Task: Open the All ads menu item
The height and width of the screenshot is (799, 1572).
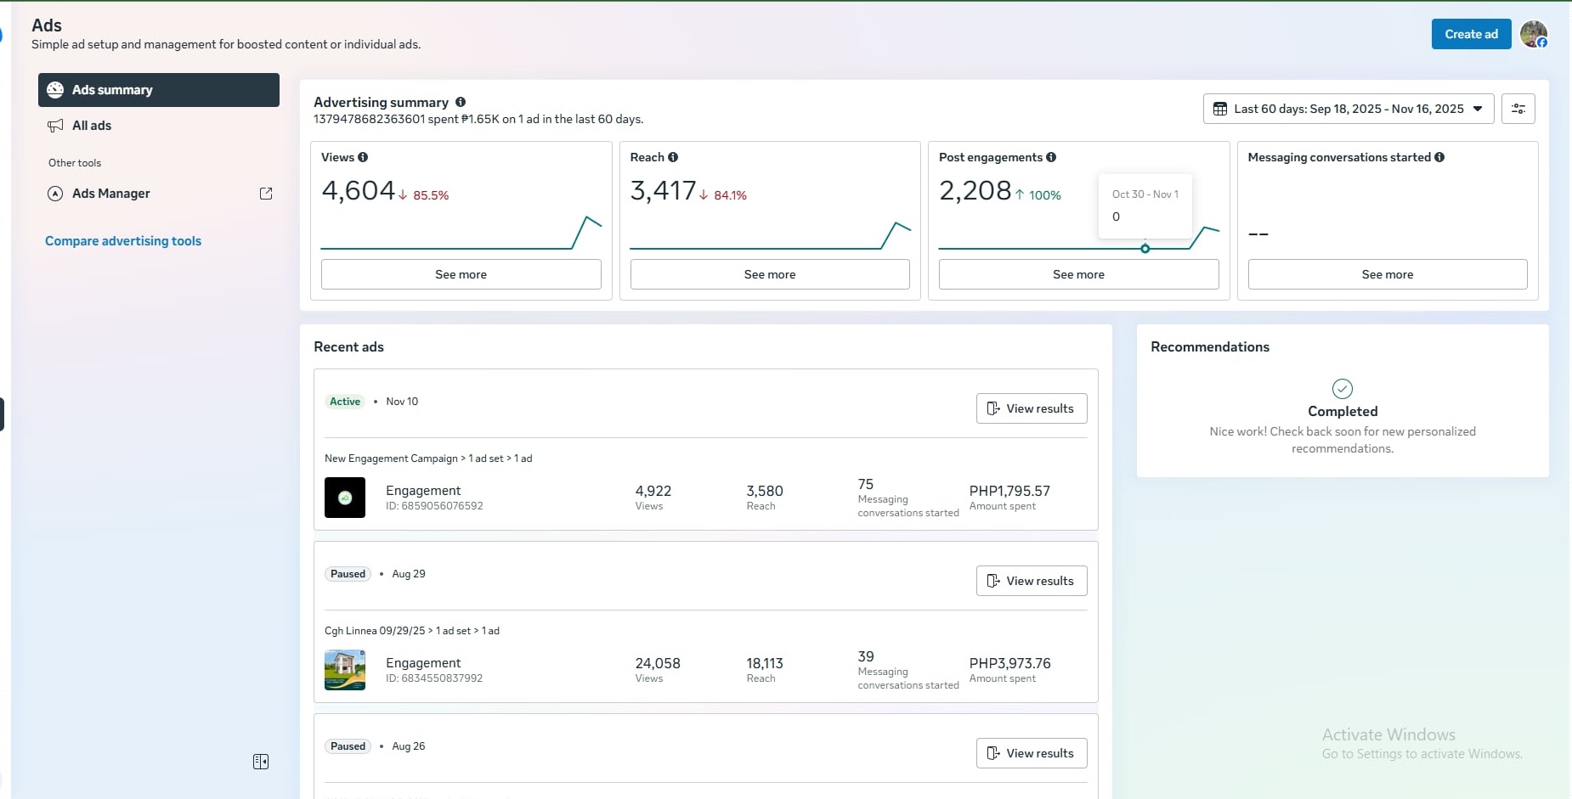Action: (92, 126)
